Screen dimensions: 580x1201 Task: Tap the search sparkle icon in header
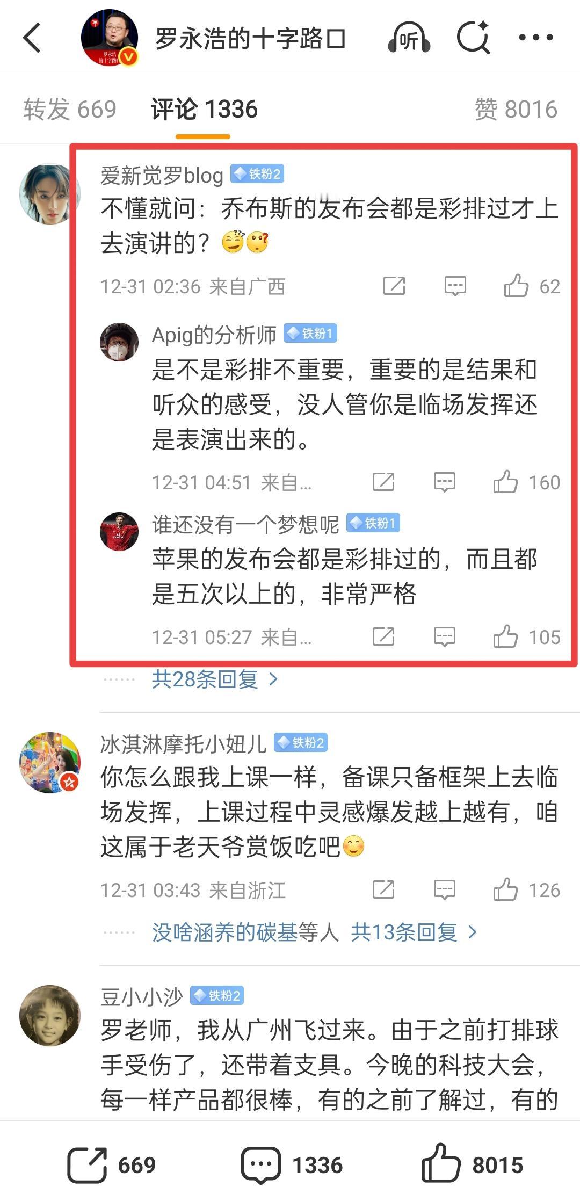473,37
